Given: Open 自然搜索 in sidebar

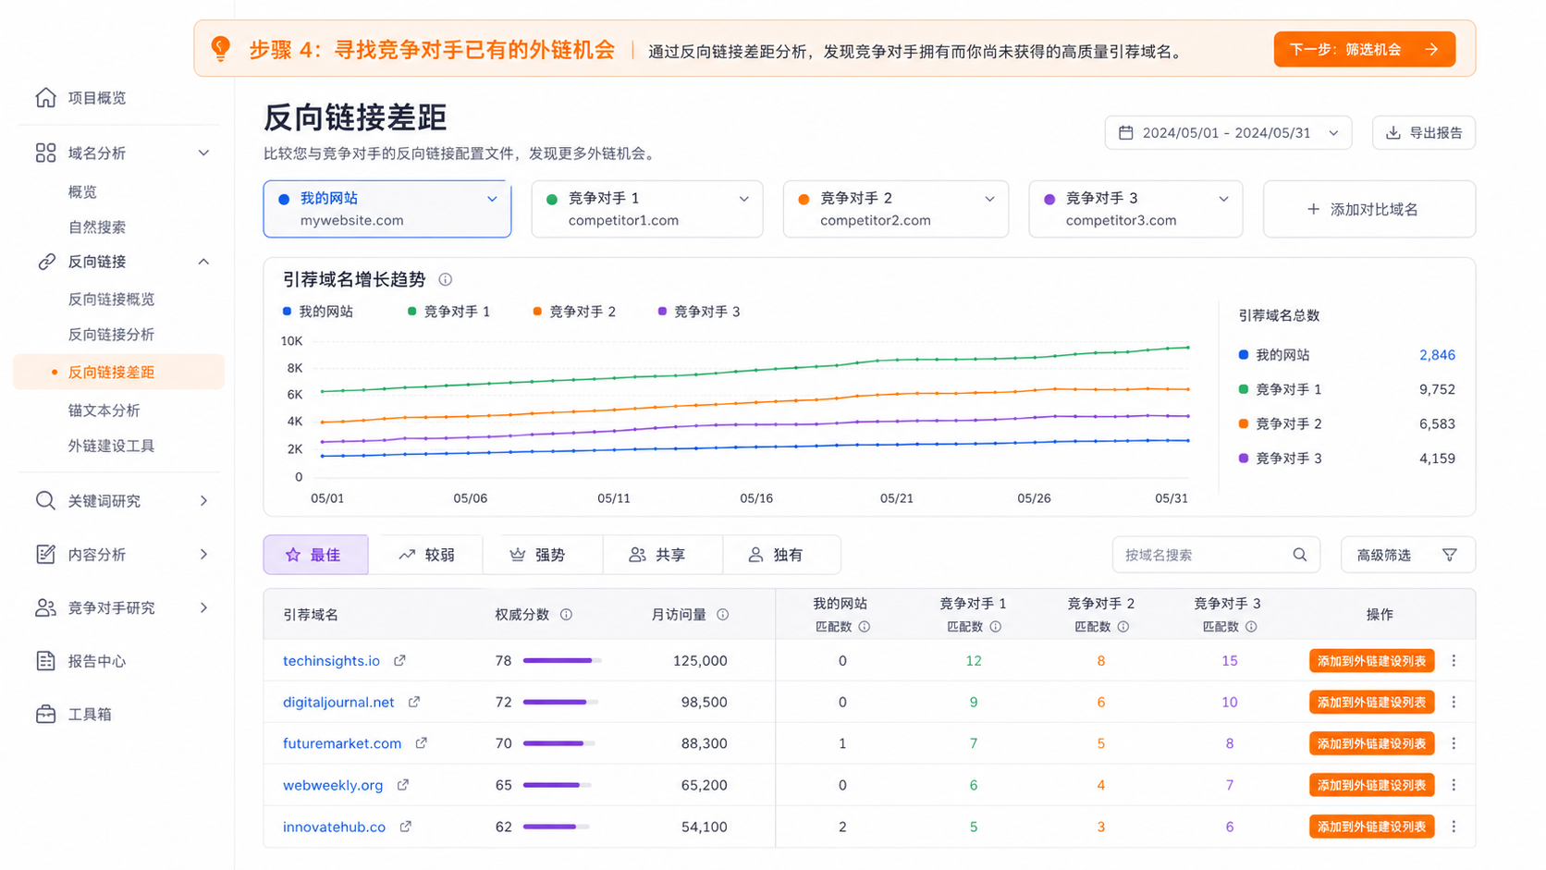Looking at the screenshot, I should click(97, 227).
